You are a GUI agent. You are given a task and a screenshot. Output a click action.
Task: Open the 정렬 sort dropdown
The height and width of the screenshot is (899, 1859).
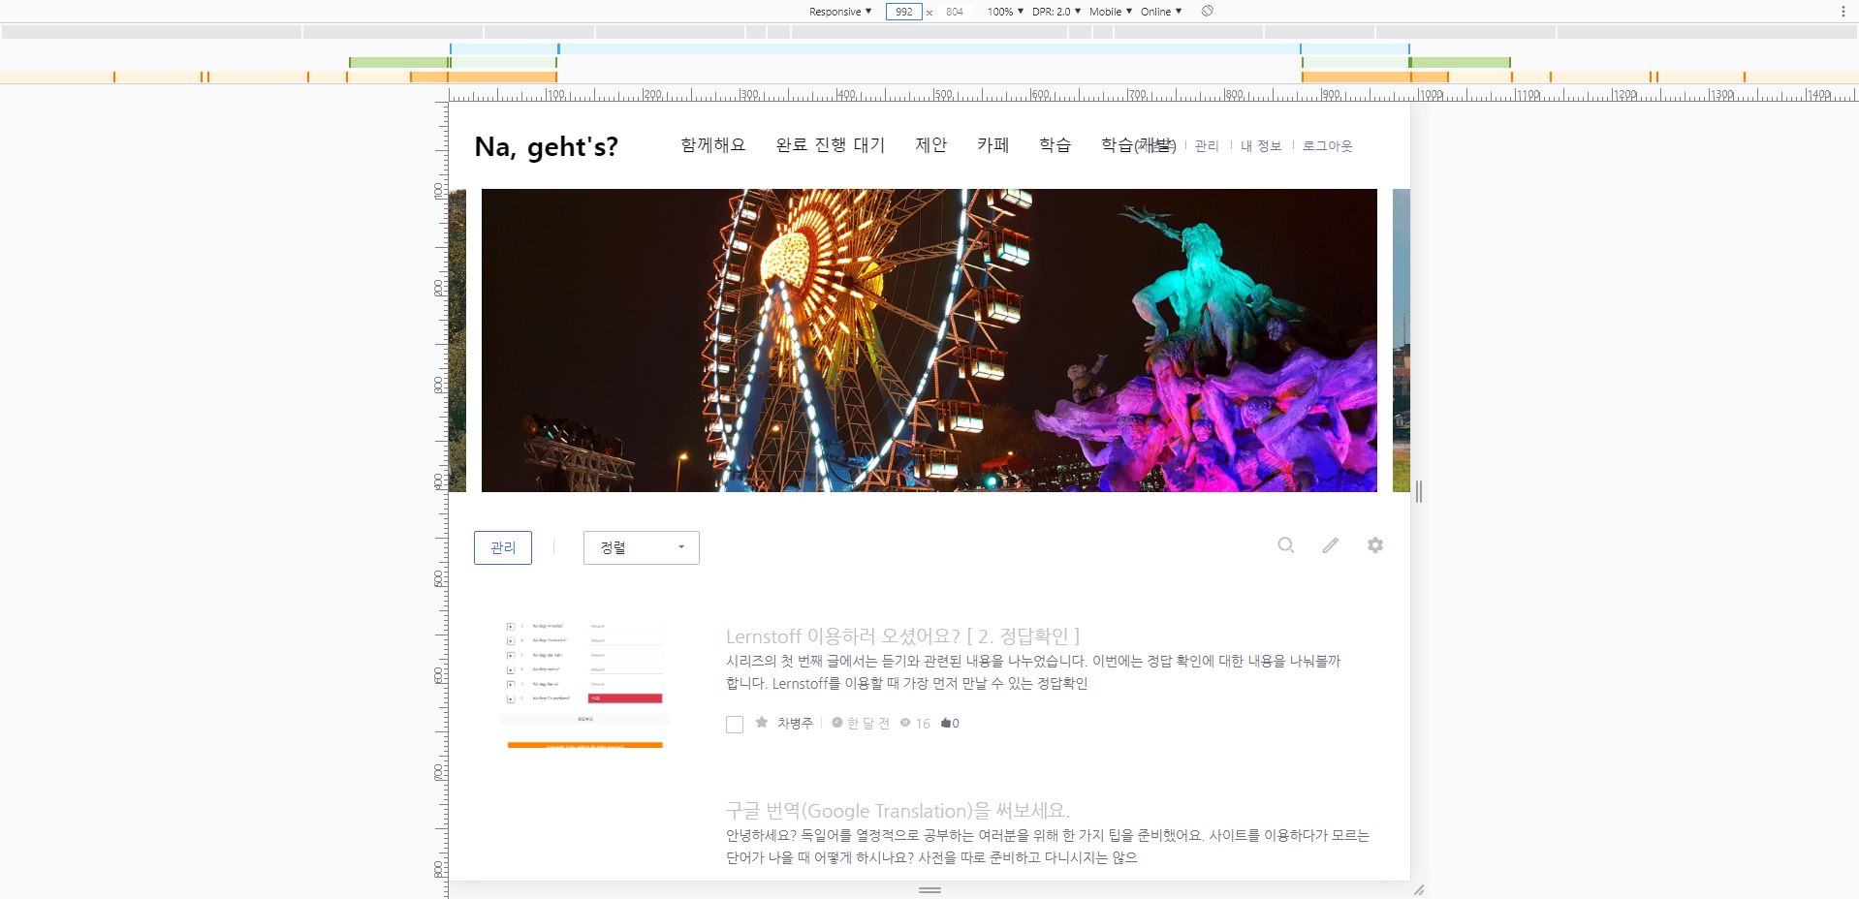point(641,547)
